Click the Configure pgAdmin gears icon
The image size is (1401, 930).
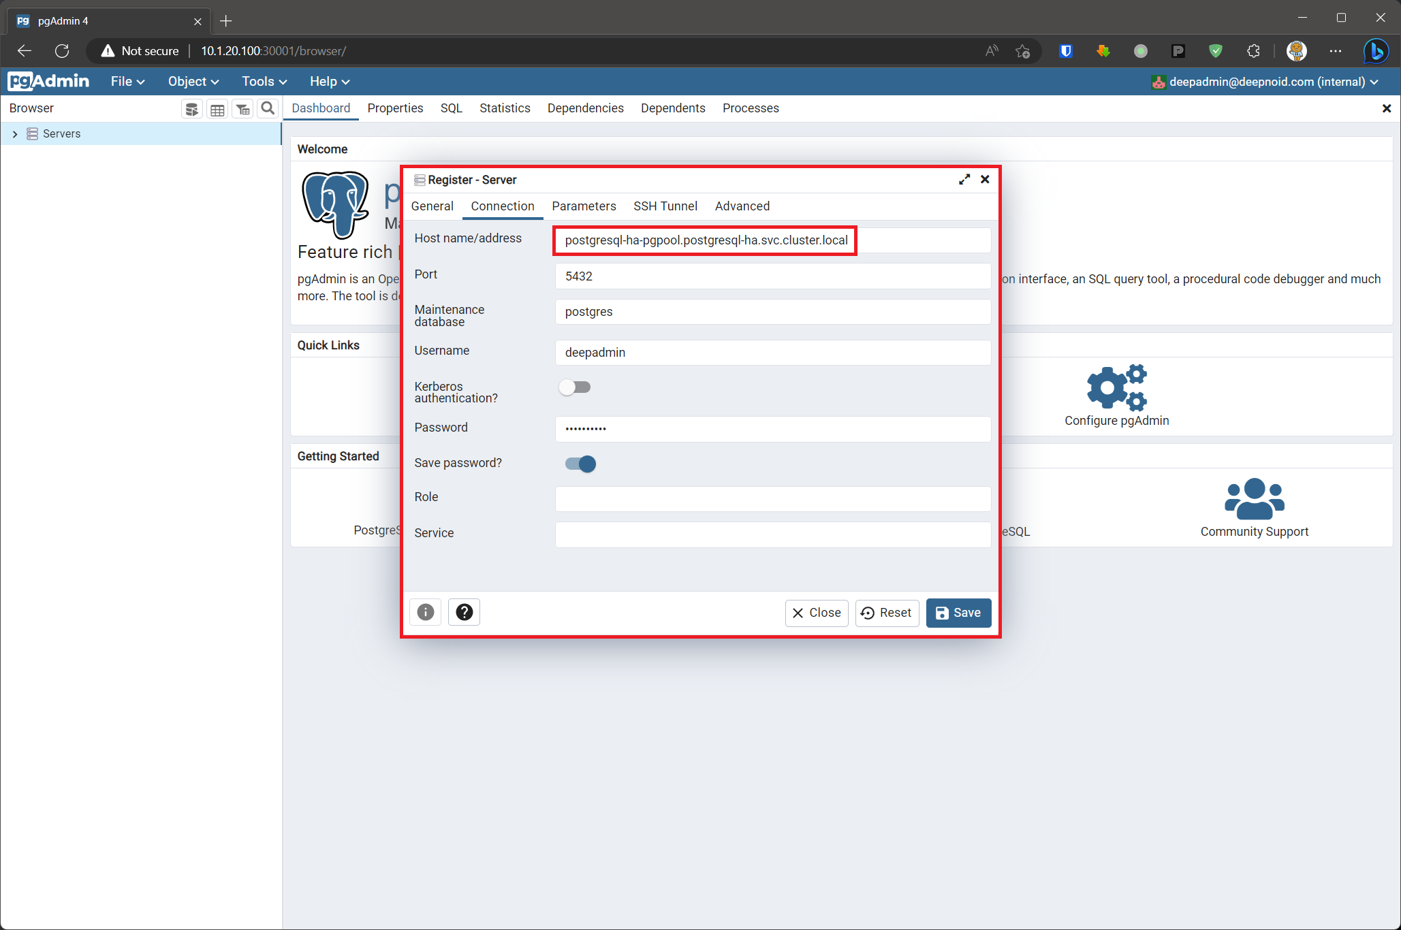(x=1117, y=387)
